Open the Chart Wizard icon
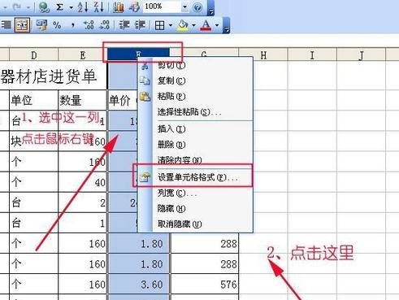 [x=119, y=7]
